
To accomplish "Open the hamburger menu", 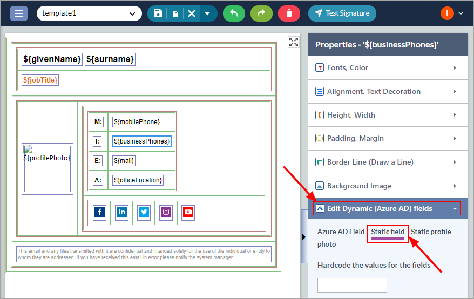I will pos(19,13).
